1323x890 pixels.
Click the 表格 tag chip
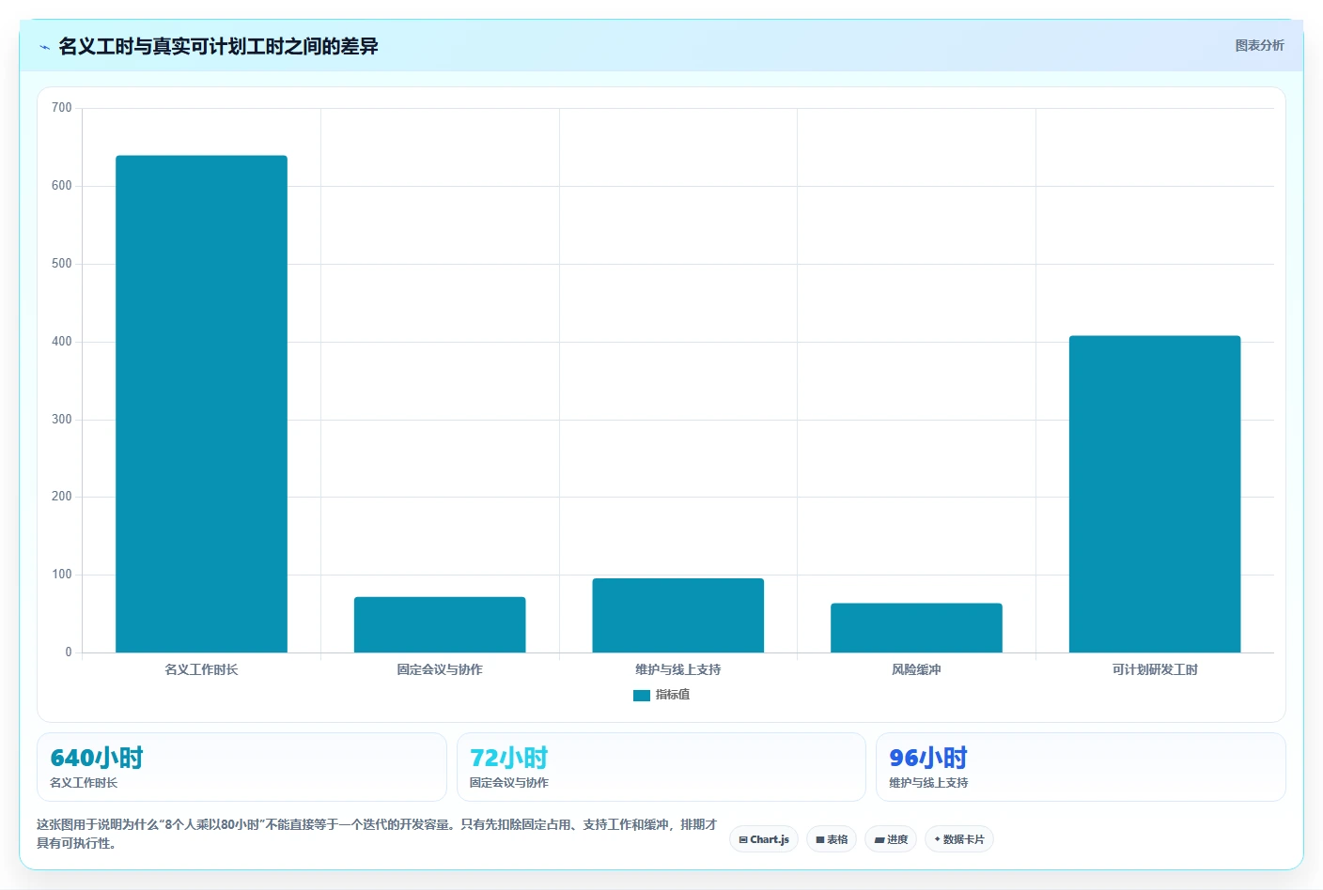832,839
